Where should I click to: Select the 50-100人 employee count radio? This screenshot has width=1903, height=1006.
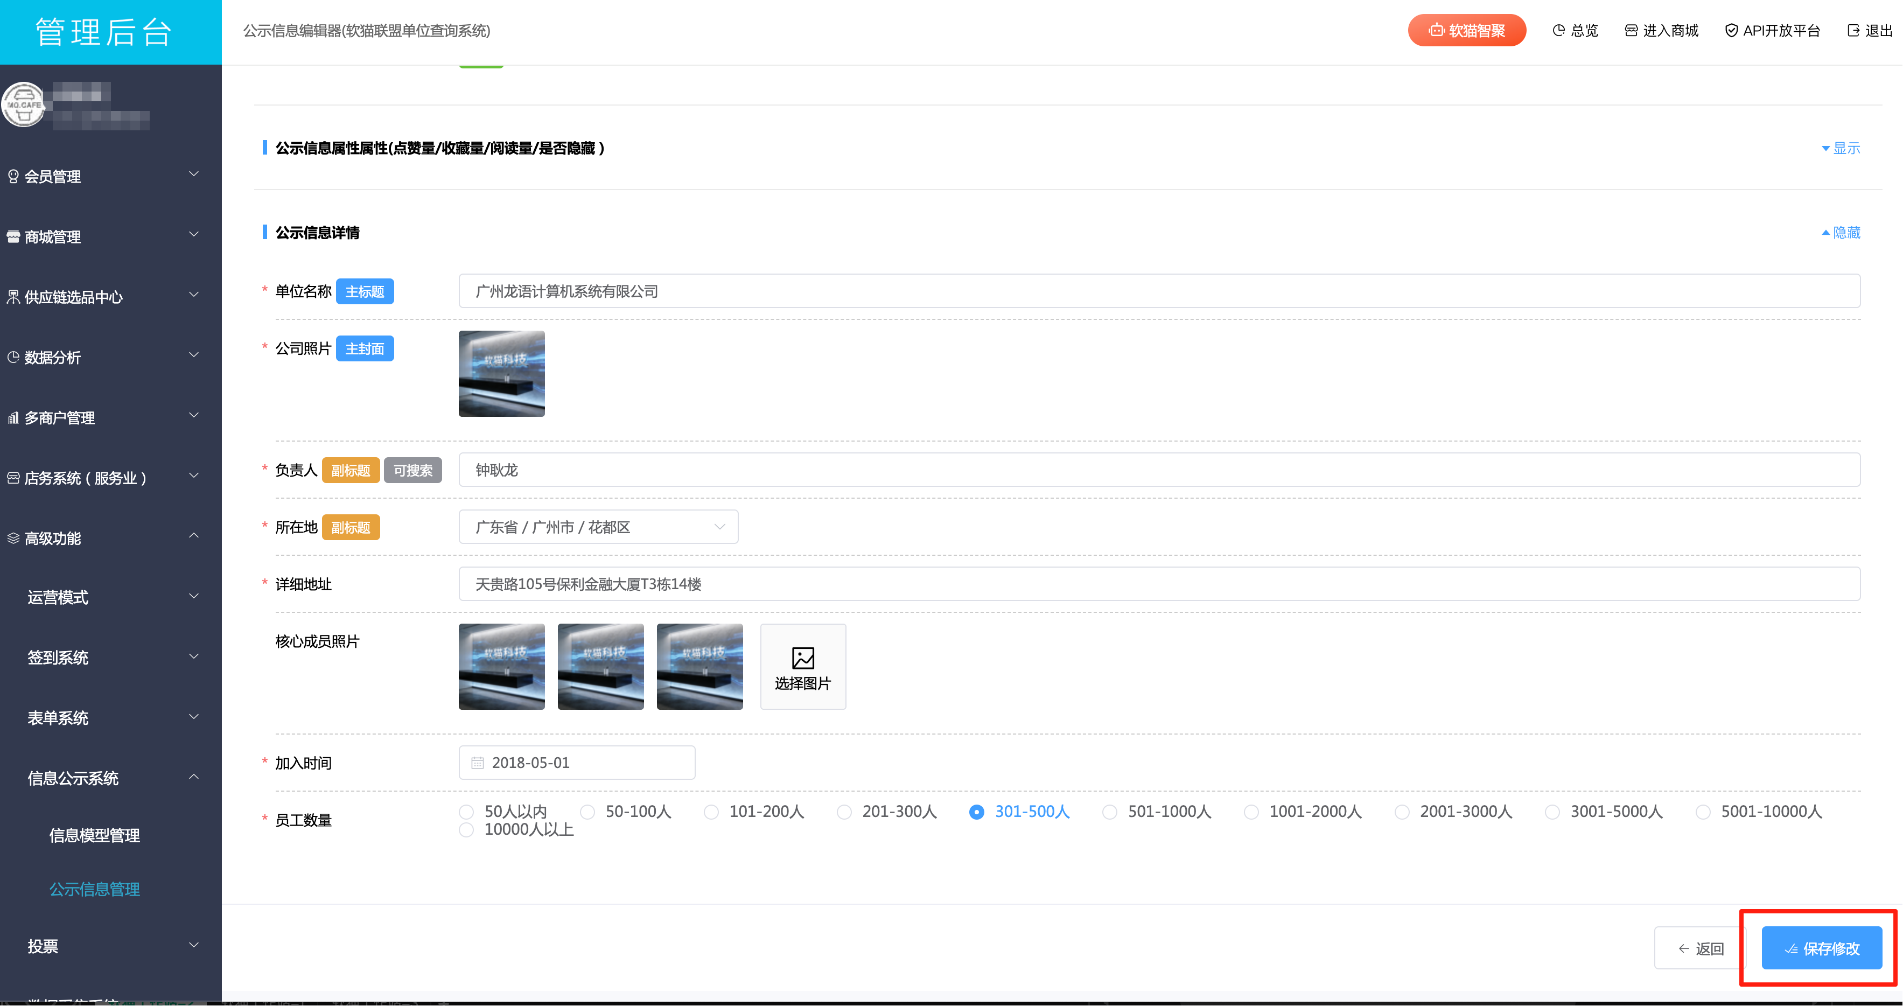587,812
